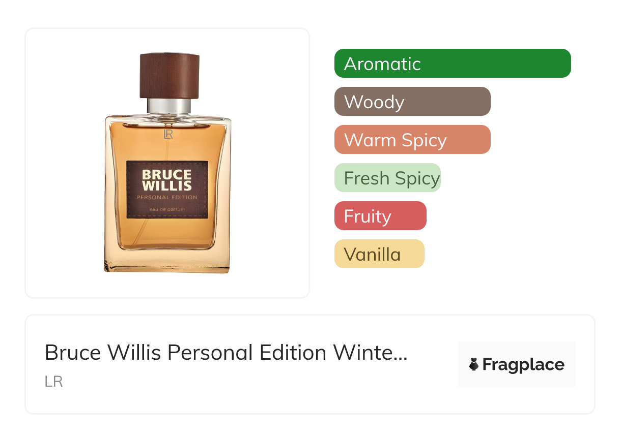
Task: Open the Bruce Willis Personal Edition title link
Action: pyautogui.click(x=226, y=353)
